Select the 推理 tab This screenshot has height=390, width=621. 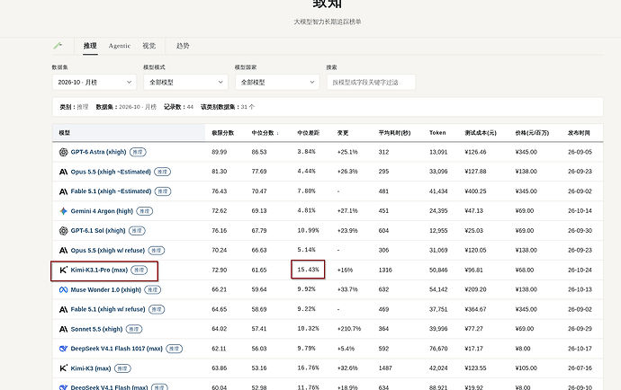click(x=90, y=46)
